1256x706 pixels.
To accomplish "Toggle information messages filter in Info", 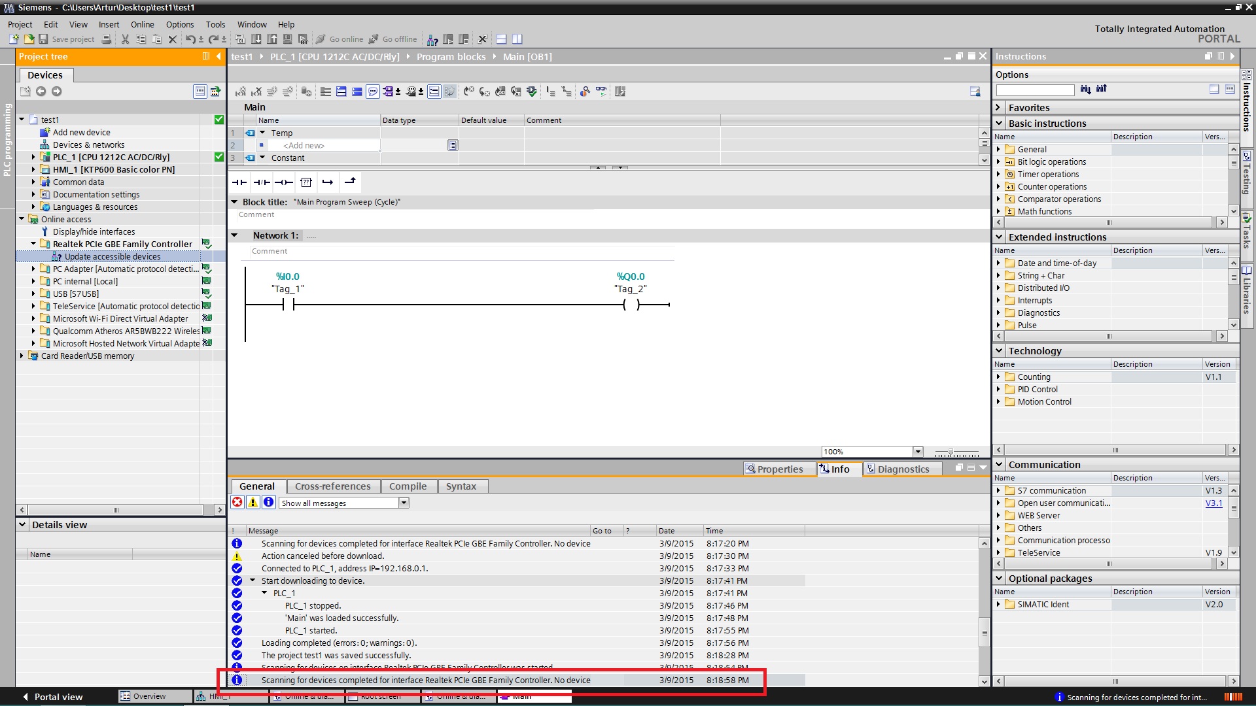I will coord(268,502).
